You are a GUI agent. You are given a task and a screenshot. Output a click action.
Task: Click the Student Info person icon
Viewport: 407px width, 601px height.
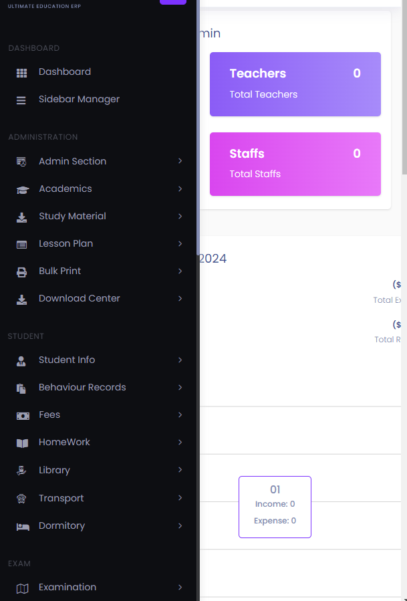[21, 360]
